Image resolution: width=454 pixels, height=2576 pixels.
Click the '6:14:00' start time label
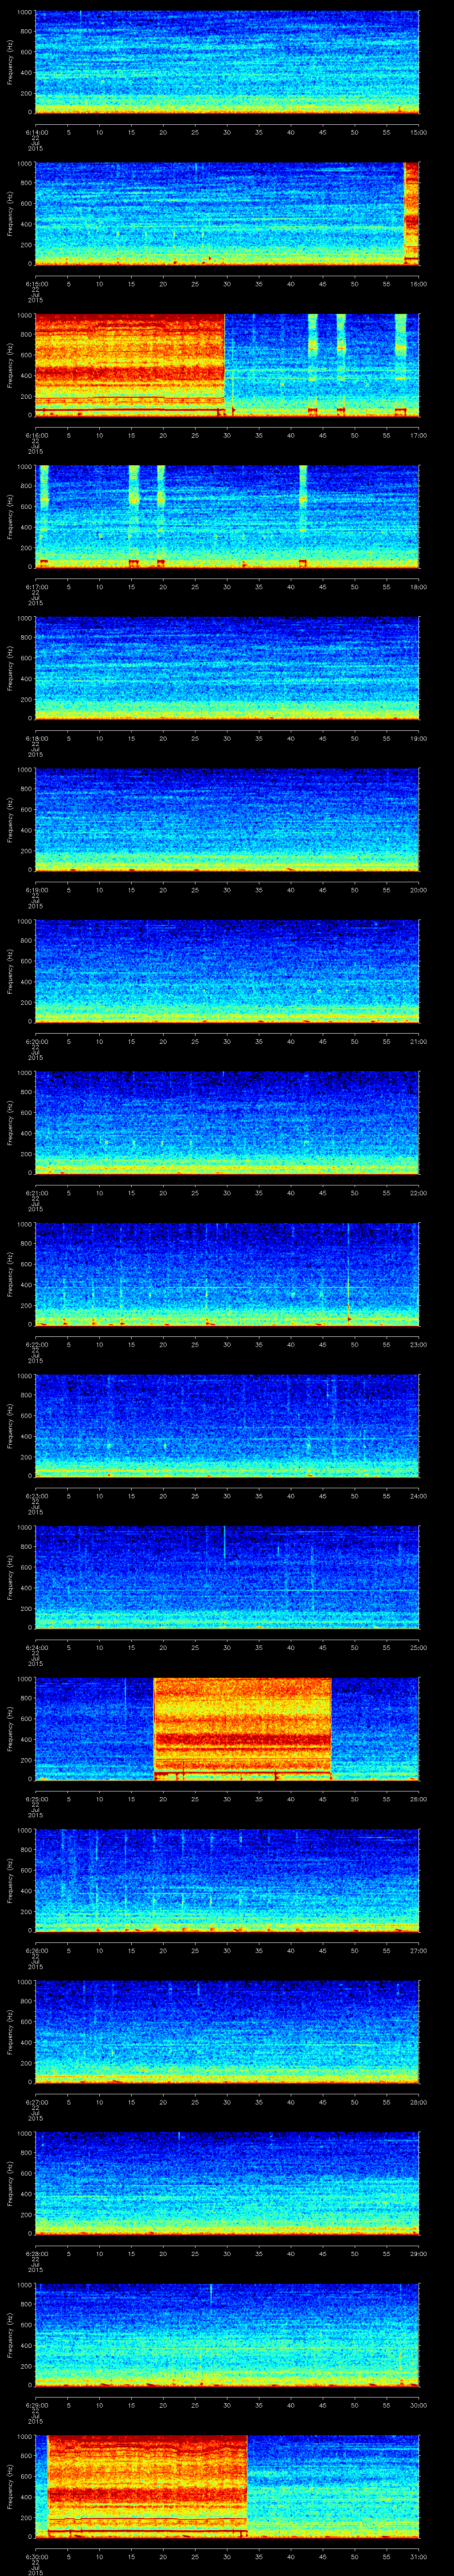point(36,132)
